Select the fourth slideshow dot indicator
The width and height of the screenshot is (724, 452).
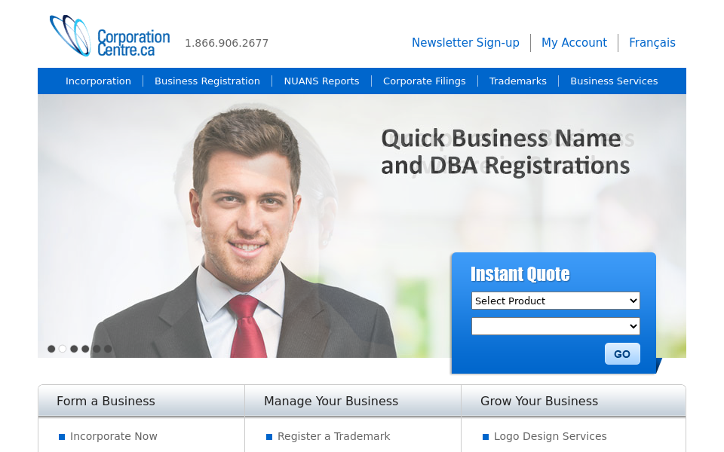coord(85,349)
